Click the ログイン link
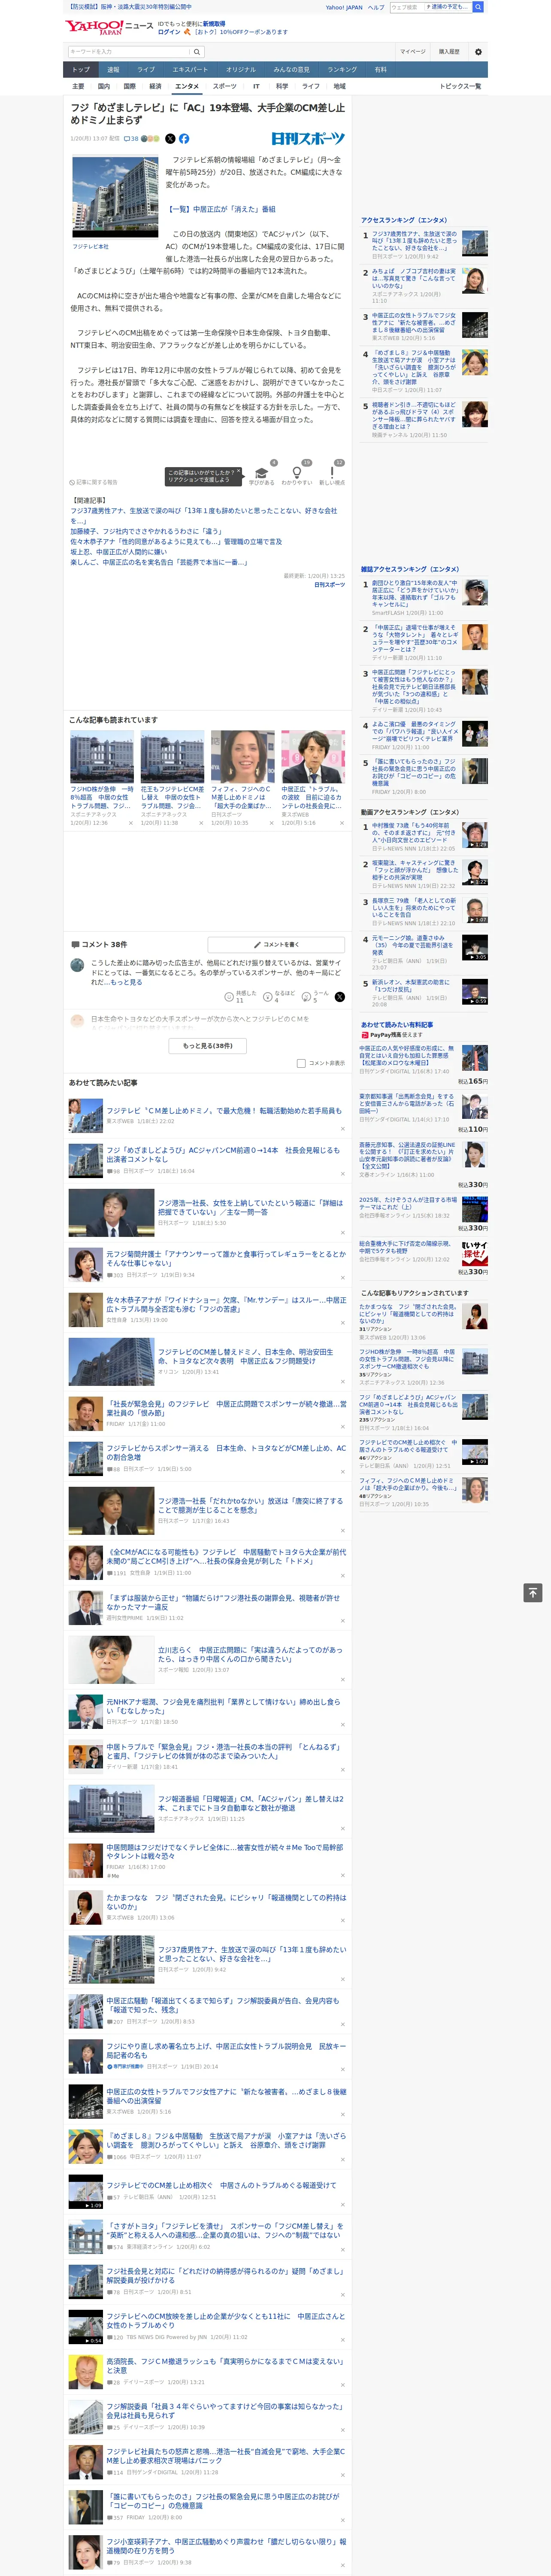The width and height of the screenshot is (551, 2576). click(x=169, y=32)
